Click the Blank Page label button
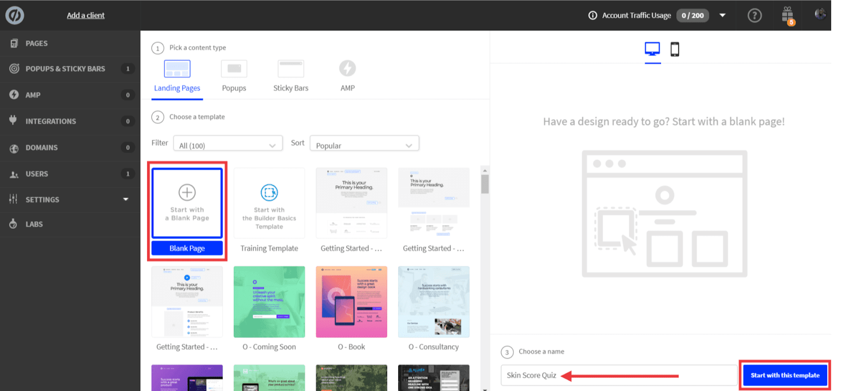846x391 pixels. tap(187, 248)
